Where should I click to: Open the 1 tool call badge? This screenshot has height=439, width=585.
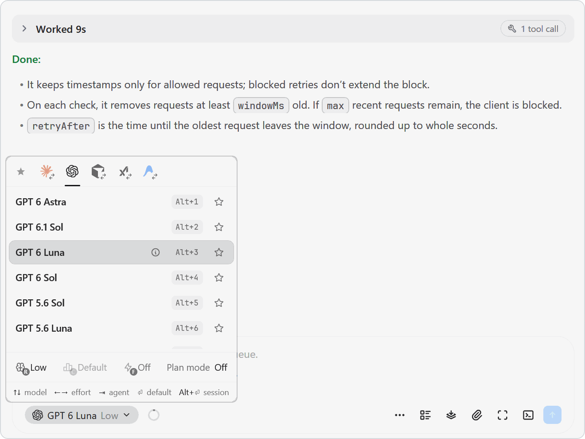point(533,29)
